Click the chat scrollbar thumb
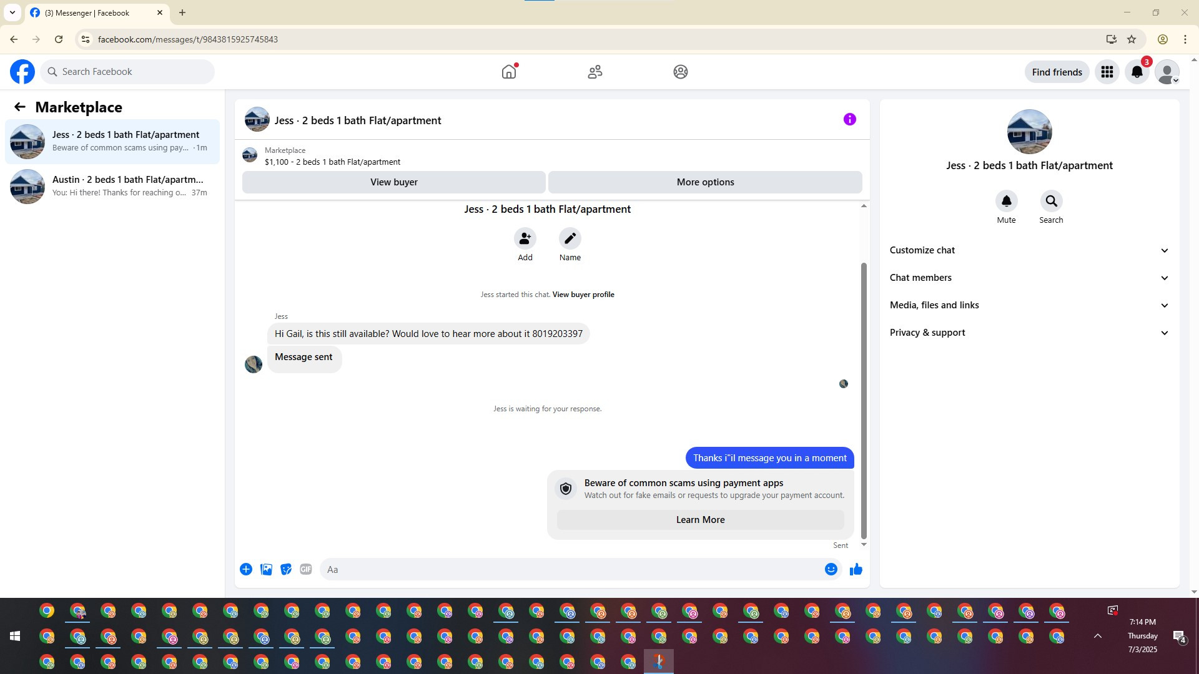 (x=864, y=399)
